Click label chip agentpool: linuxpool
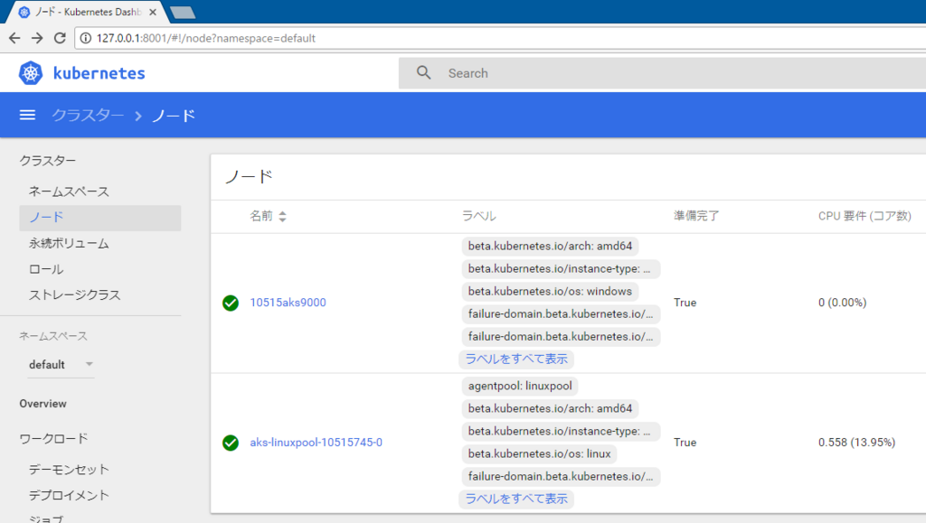The width and height of the screenshot is (926, 523). [x=520, y=387]
